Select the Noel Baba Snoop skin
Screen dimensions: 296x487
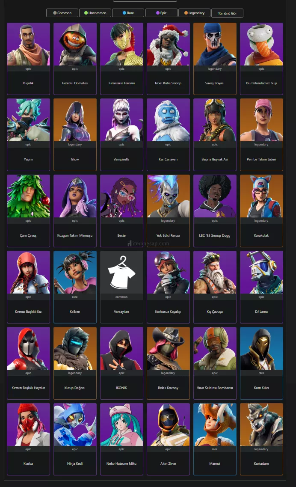pos(168,59)
